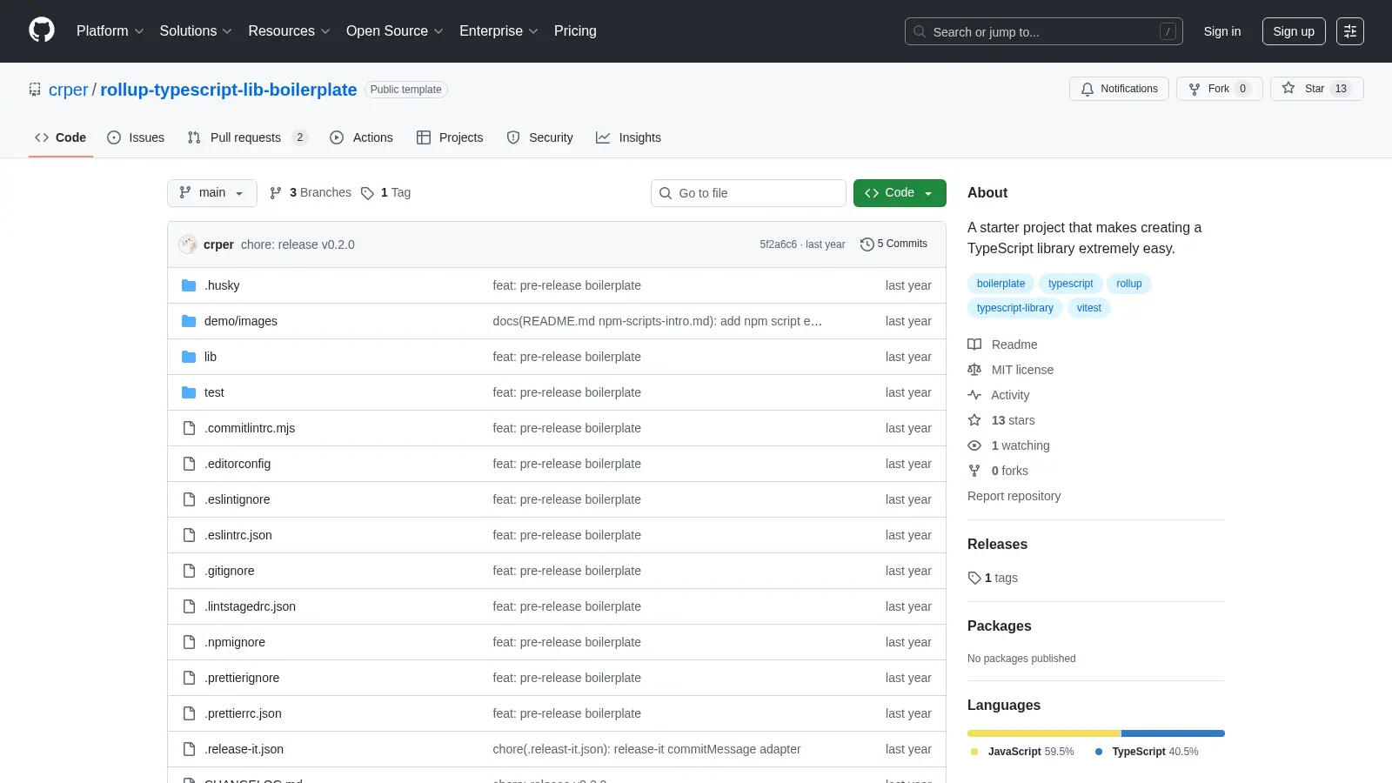
Task: Click the GitHub logo icon
Action: click(42, 30)
